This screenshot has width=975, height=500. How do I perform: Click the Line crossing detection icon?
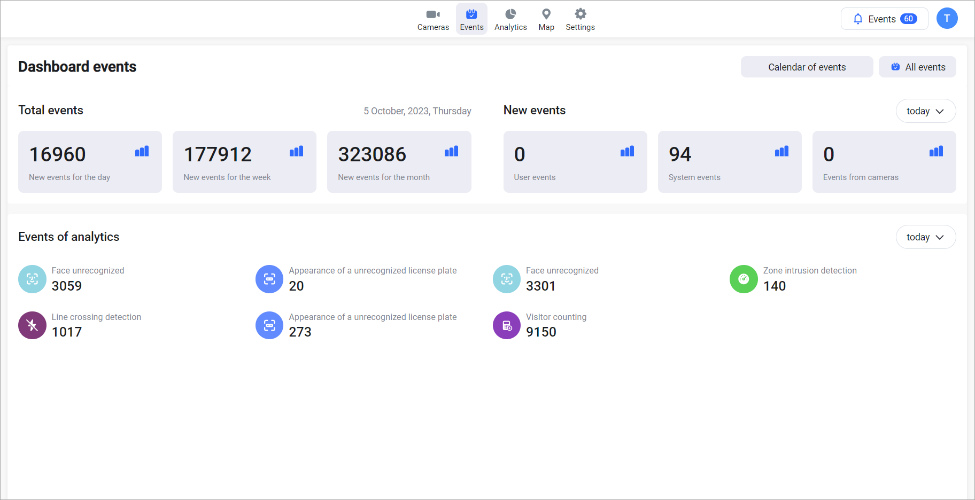tap(32, 325)
